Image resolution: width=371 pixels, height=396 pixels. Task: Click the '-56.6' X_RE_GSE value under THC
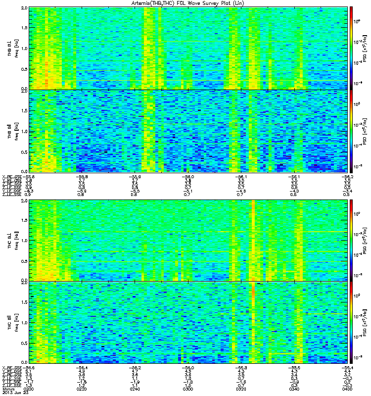click(28, 368)
